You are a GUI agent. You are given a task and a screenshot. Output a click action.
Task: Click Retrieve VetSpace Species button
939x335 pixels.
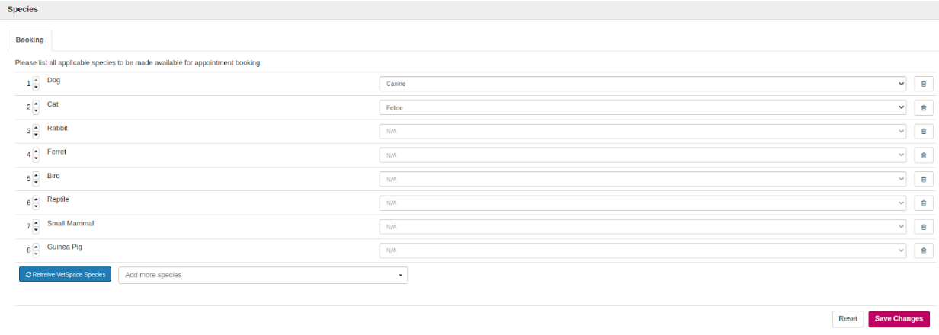click(65, 274)
